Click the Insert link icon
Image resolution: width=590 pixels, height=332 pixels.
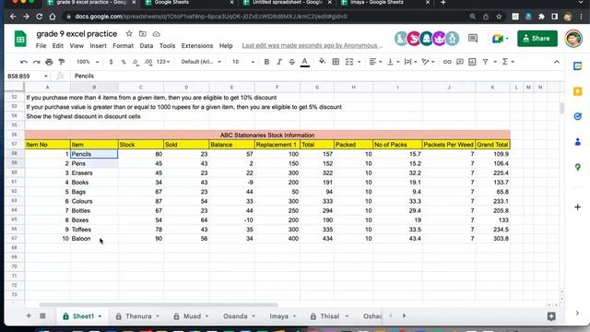click(x=447, y=62)
